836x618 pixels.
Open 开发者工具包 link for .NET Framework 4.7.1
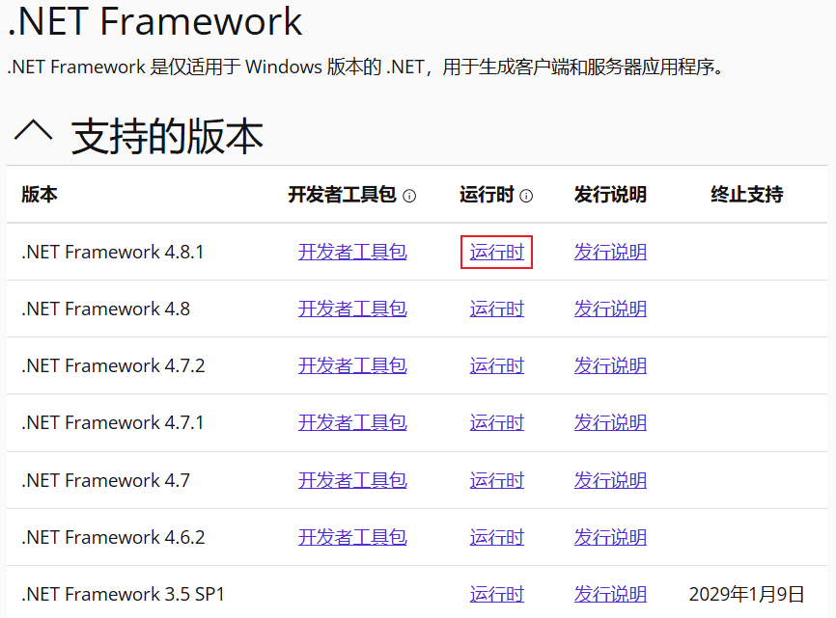352,422
